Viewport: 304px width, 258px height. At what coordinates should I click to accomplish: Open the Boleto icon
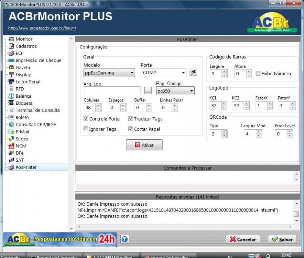[11, 117]
